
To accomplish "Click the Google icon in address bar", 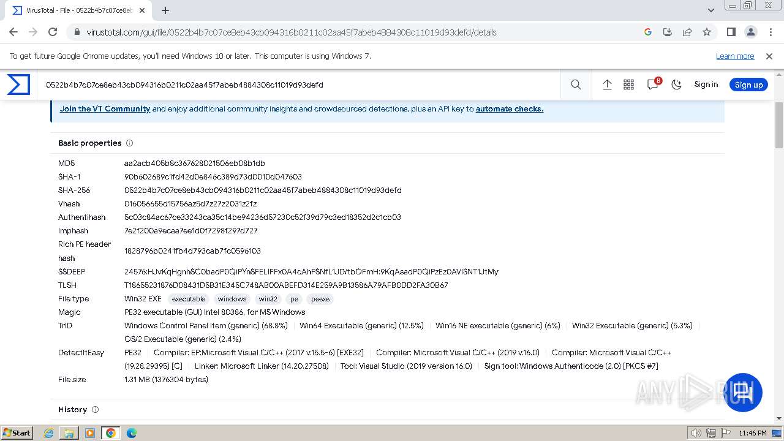I will click(648, 32).
